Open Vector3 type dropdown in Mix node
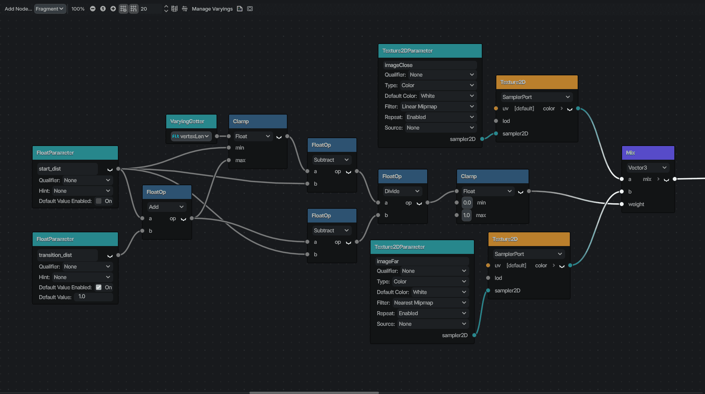The height and width of the screenshot is (394, 705). (648, 168)
